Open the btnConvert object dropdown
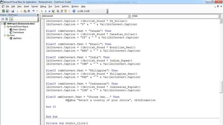The width and height of the screenshot is (223, 125). 129,16
